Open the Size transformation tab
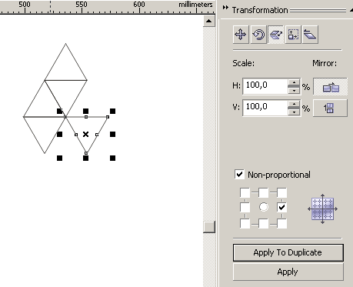The height and width of the screenshot is (287, 353). 293,35
